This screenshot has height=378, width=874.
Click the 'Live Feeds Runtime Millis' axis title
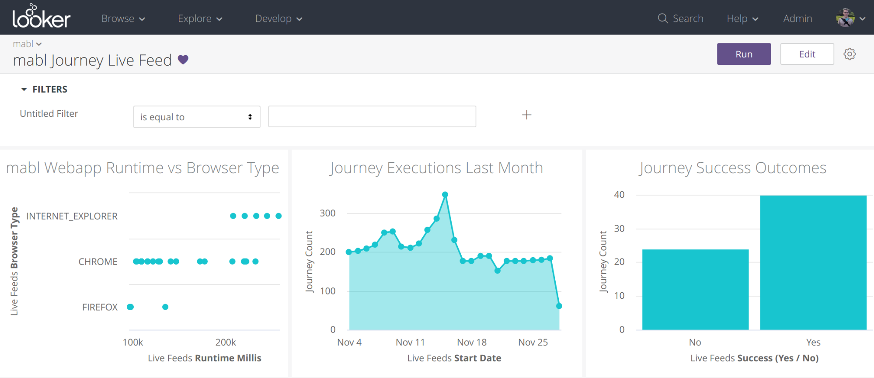pos(205,358)
